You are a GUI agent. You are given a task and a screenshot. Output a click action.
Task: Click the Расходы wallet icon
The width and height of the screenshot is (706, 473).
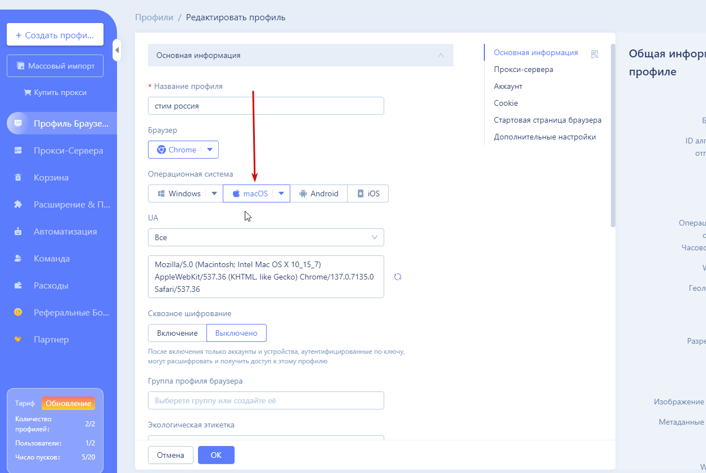[18, 286]
